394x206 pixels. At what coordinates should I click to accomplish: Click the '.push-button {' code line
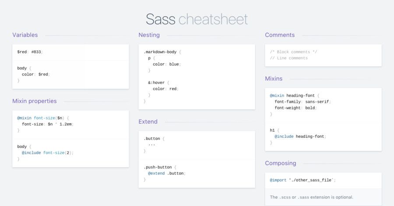pos(160,167)
